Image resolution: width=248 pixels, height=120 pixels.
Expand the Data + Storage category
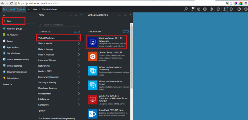59,49
